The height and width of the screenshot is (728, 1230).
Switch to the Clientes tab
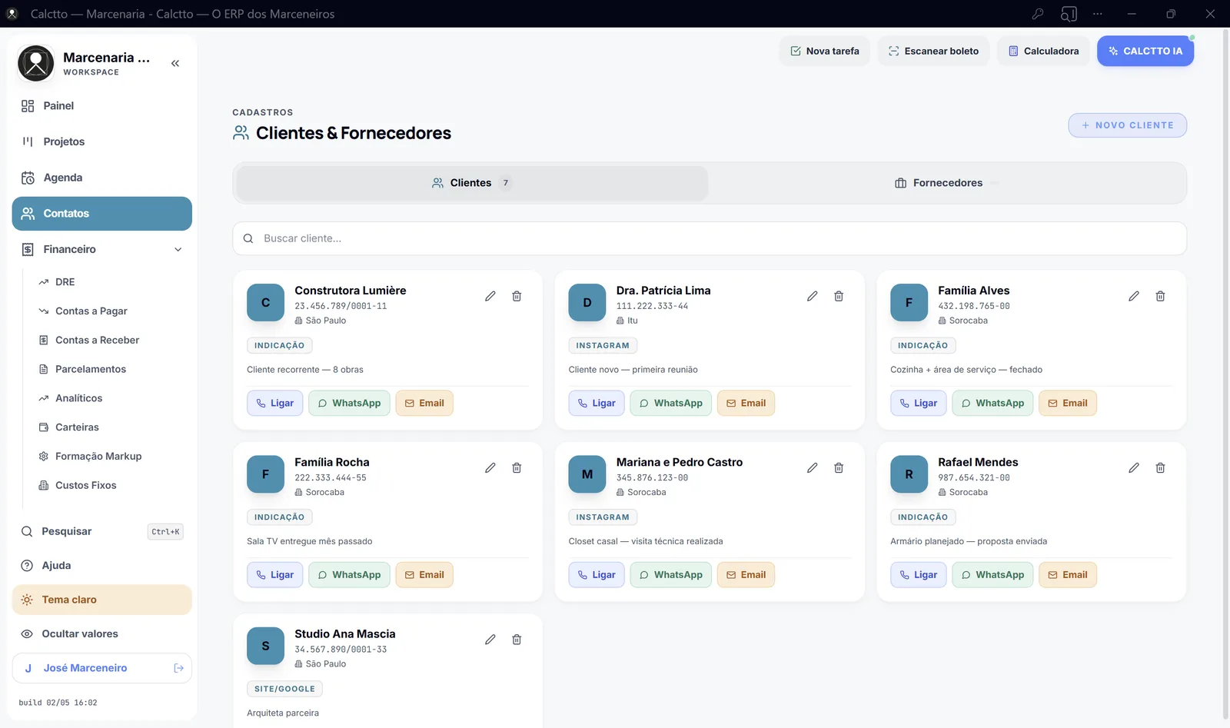(x=472, y=183)
